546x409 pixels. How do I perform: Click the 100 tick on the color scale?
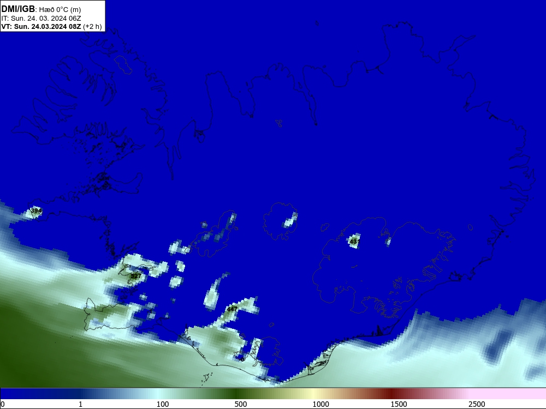163,404
